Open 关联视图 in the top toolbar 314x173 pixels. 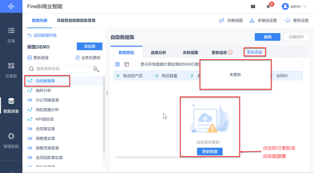(231, 20)
